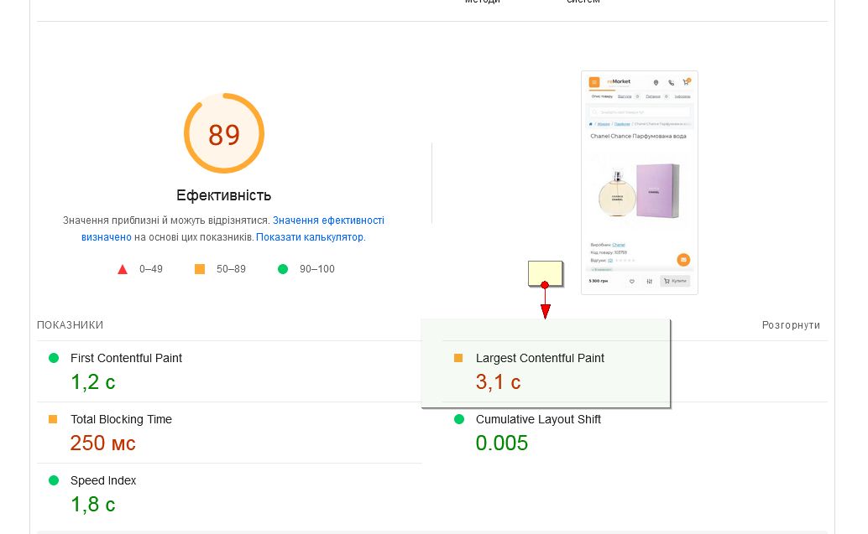
Task: Click the orange square beside Total Blocking Time
Action: (53, 419)
